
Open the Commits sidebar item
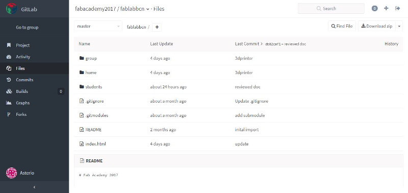point(34,80)
